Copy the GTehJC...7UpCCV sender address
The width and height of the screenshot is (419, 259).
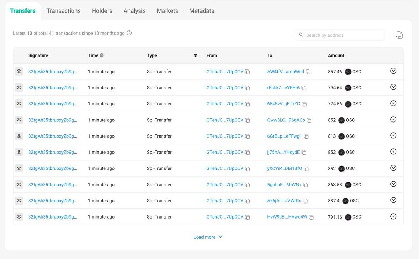[x=248, y=71]
